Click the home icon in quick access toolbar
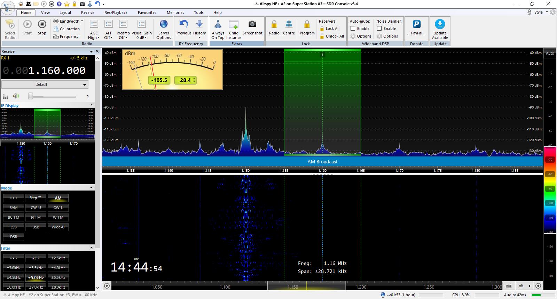 [22, 4]
